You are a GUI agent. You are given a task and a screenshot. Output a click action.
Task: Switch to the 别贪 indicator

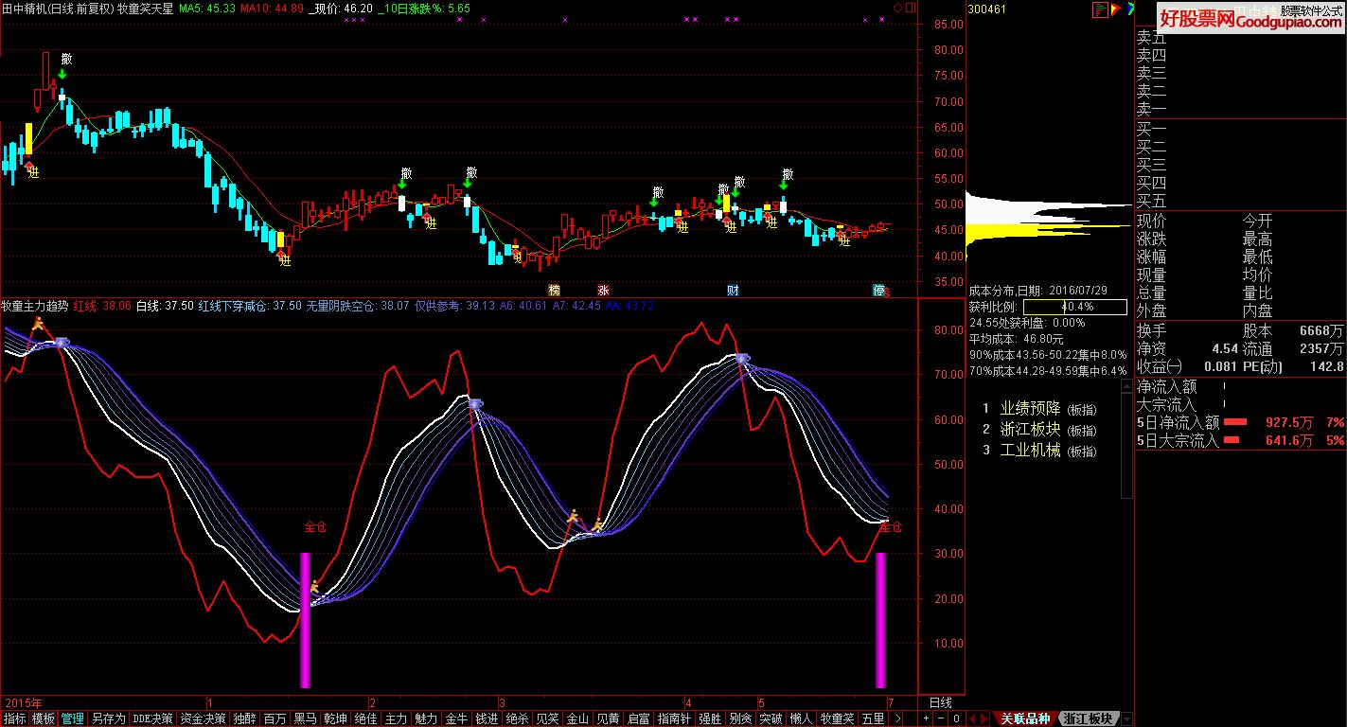click(740, 718)
